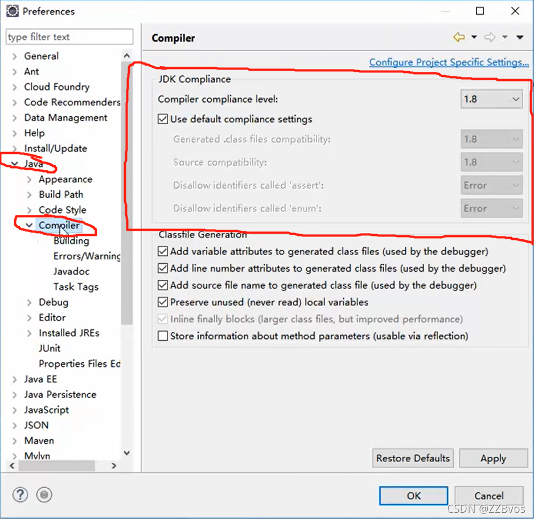Screen dimensions: 534x519
Task: Click the tree vertical scrollbar thumb
Action: coord(127,193)
